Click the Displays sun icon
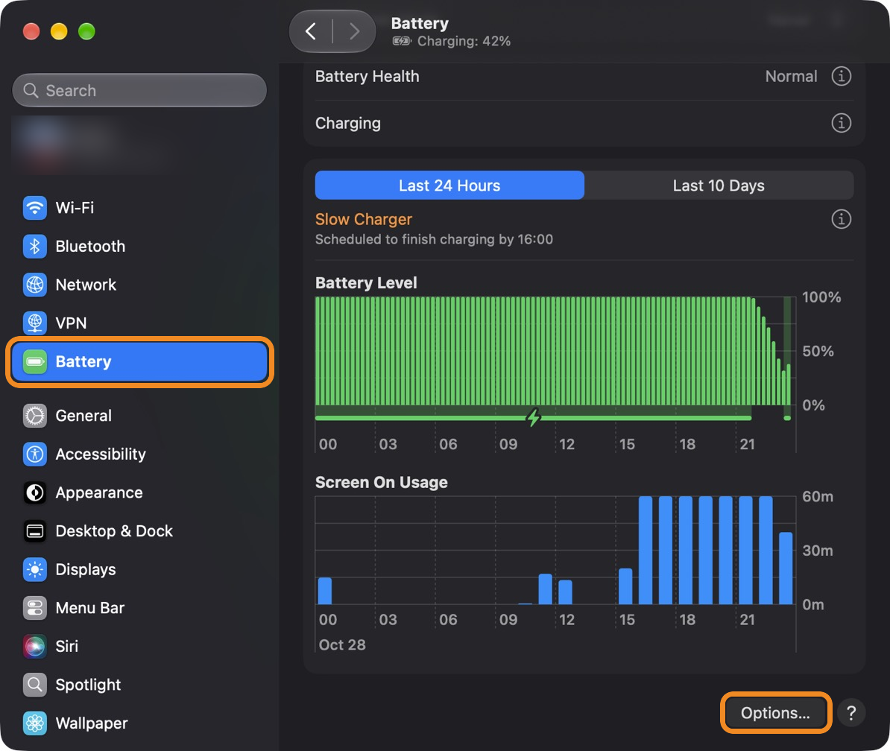 tap(34, 569)
